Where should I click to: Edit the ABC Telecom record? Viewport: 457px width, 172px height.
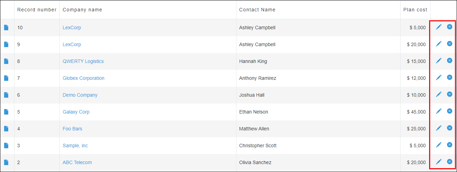pos(439,162)
